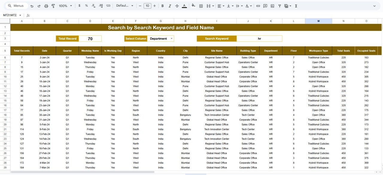Toggle italic formatting

pos(170,6)
